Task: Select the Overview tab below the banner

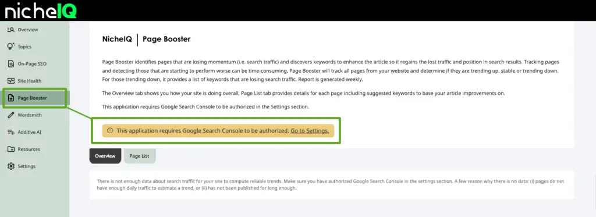Action: (105, 156)
